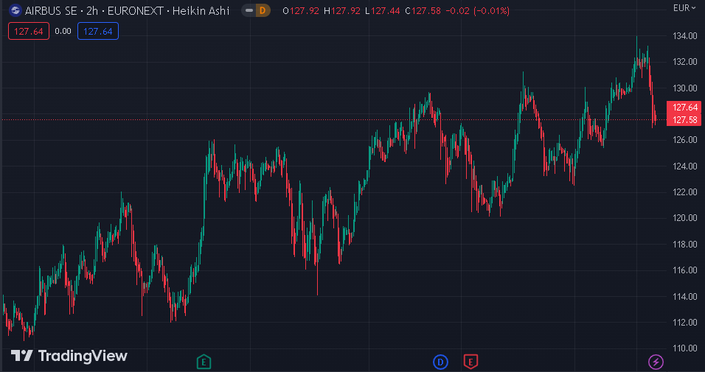The image size is (705, 372).
Task: Click the 0.00 spread value
Action: 63,31
